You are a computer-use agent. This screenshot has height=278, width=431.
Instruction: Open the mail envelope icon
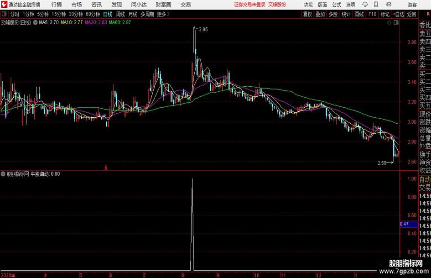389,5
